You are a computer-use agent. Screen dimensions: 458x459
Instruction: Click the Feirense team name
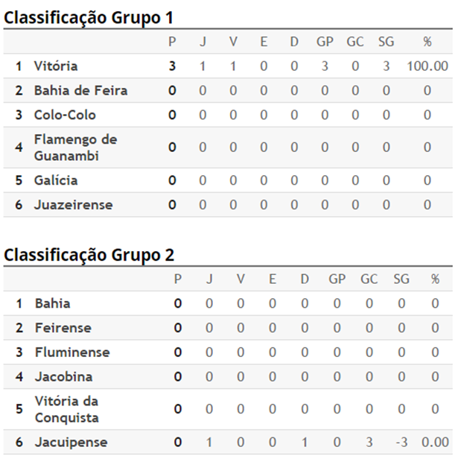[63, 328]
